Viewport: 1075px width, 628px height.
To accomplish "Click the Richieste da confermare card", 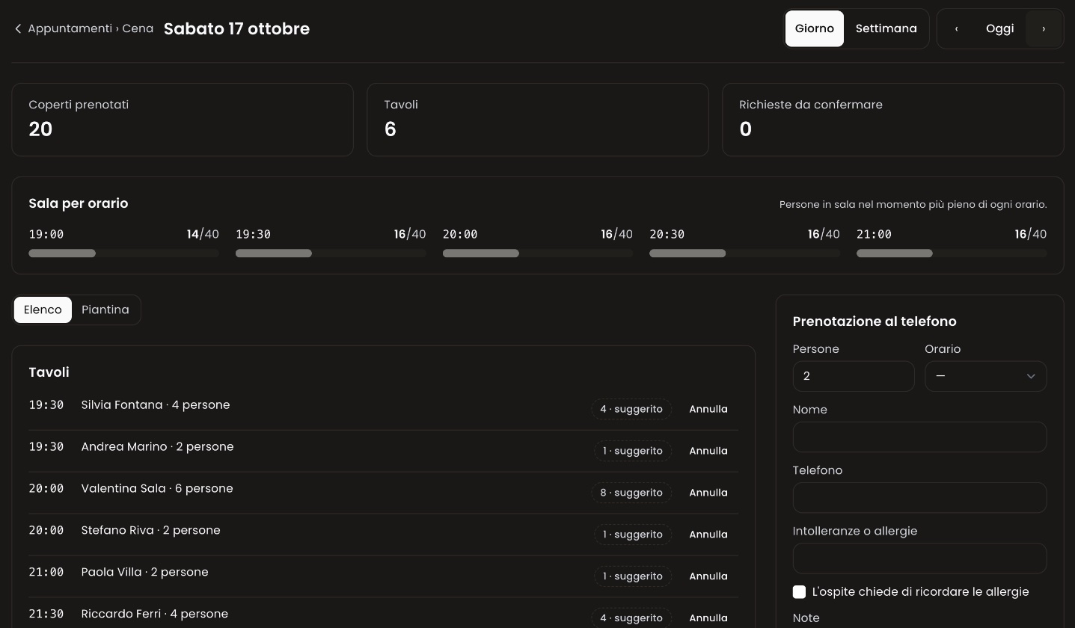I will (x=892, y=120).
